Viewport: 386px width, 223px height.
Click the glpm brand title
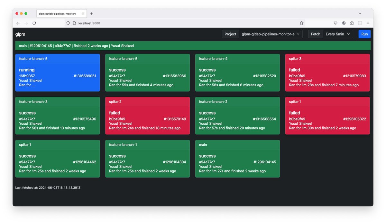(x=20, y=34)
